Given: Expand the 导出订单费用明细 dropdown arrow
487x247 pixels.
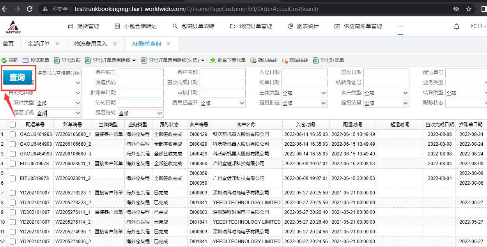Looking at the screenshot, I should coord(134,60).
